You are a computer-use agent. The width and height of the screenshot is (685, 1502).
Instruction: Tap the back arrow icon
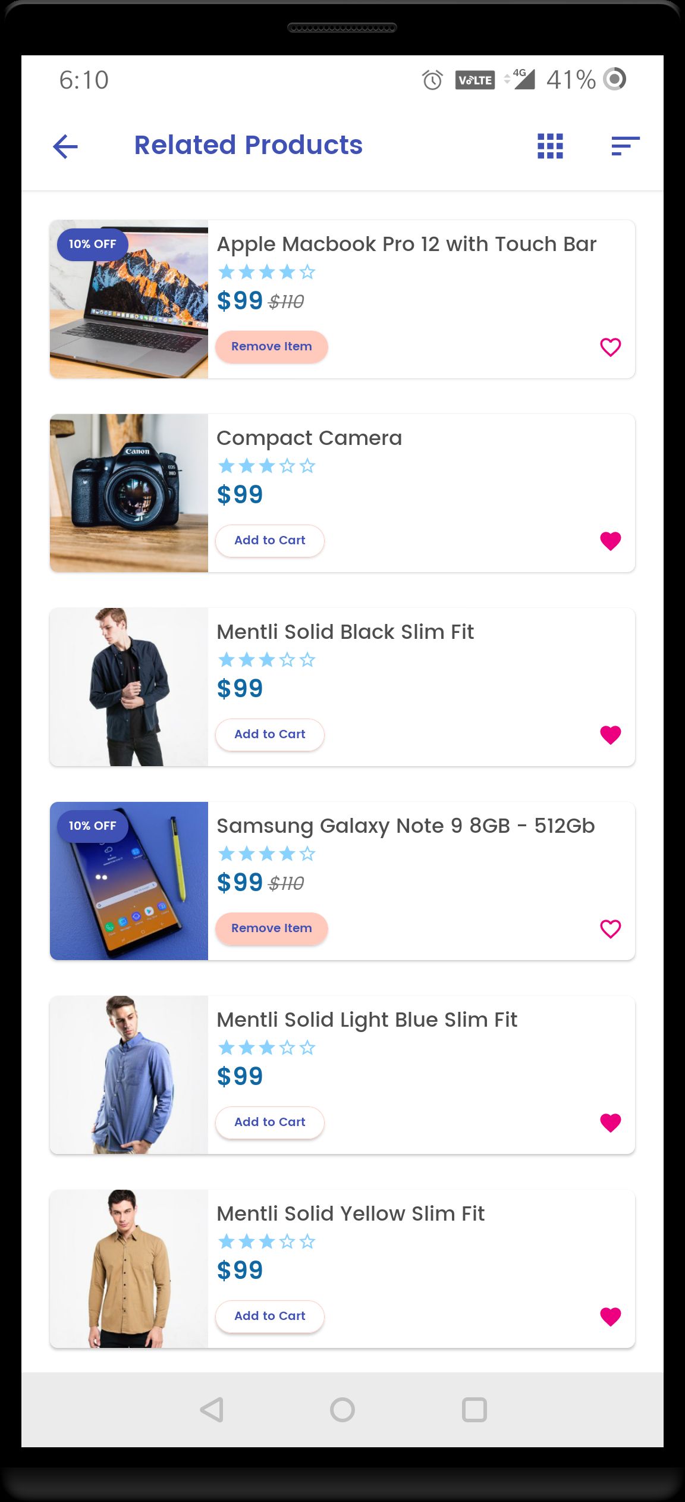click(x=65, y=146)
